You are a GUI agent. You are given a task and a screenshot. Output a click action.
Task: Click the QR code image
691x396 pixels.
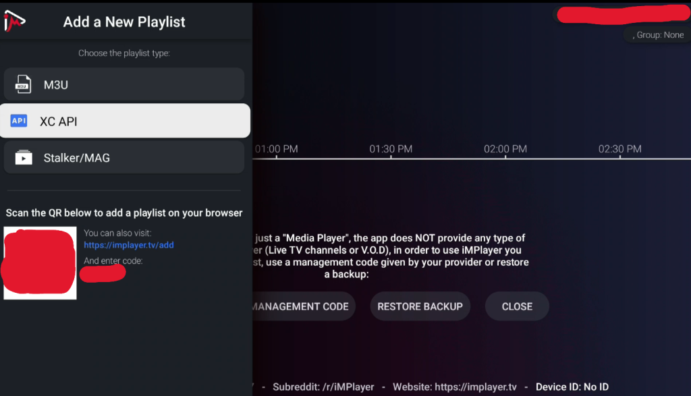tap(40, 264)
